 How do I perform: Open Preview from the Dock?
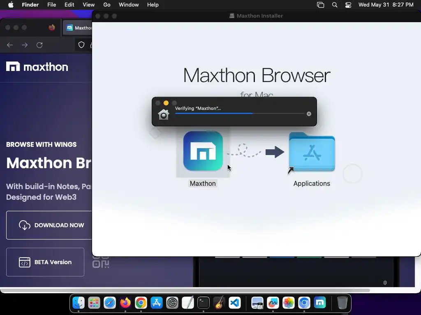click(257, 303)
